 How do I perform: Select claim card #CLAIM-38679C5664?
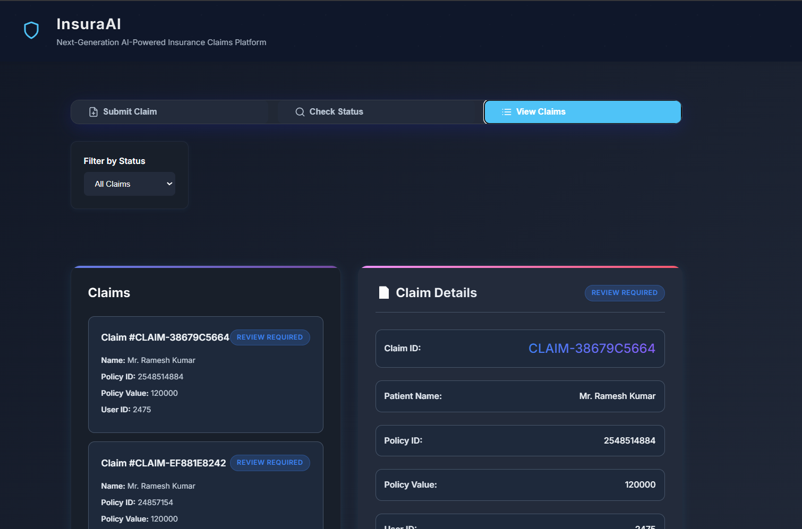click(x=206, y=375)
